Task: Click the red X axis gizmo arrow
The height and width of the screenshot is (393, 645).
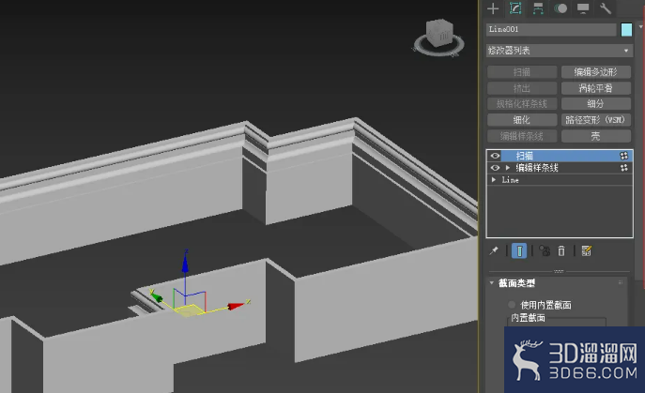Action: [x=236, y=307]
